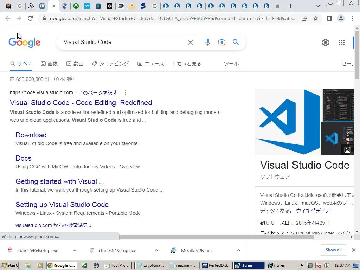The image size is (360, 270).
Task: Select the すべて results tab
Action: pos(21,64)
